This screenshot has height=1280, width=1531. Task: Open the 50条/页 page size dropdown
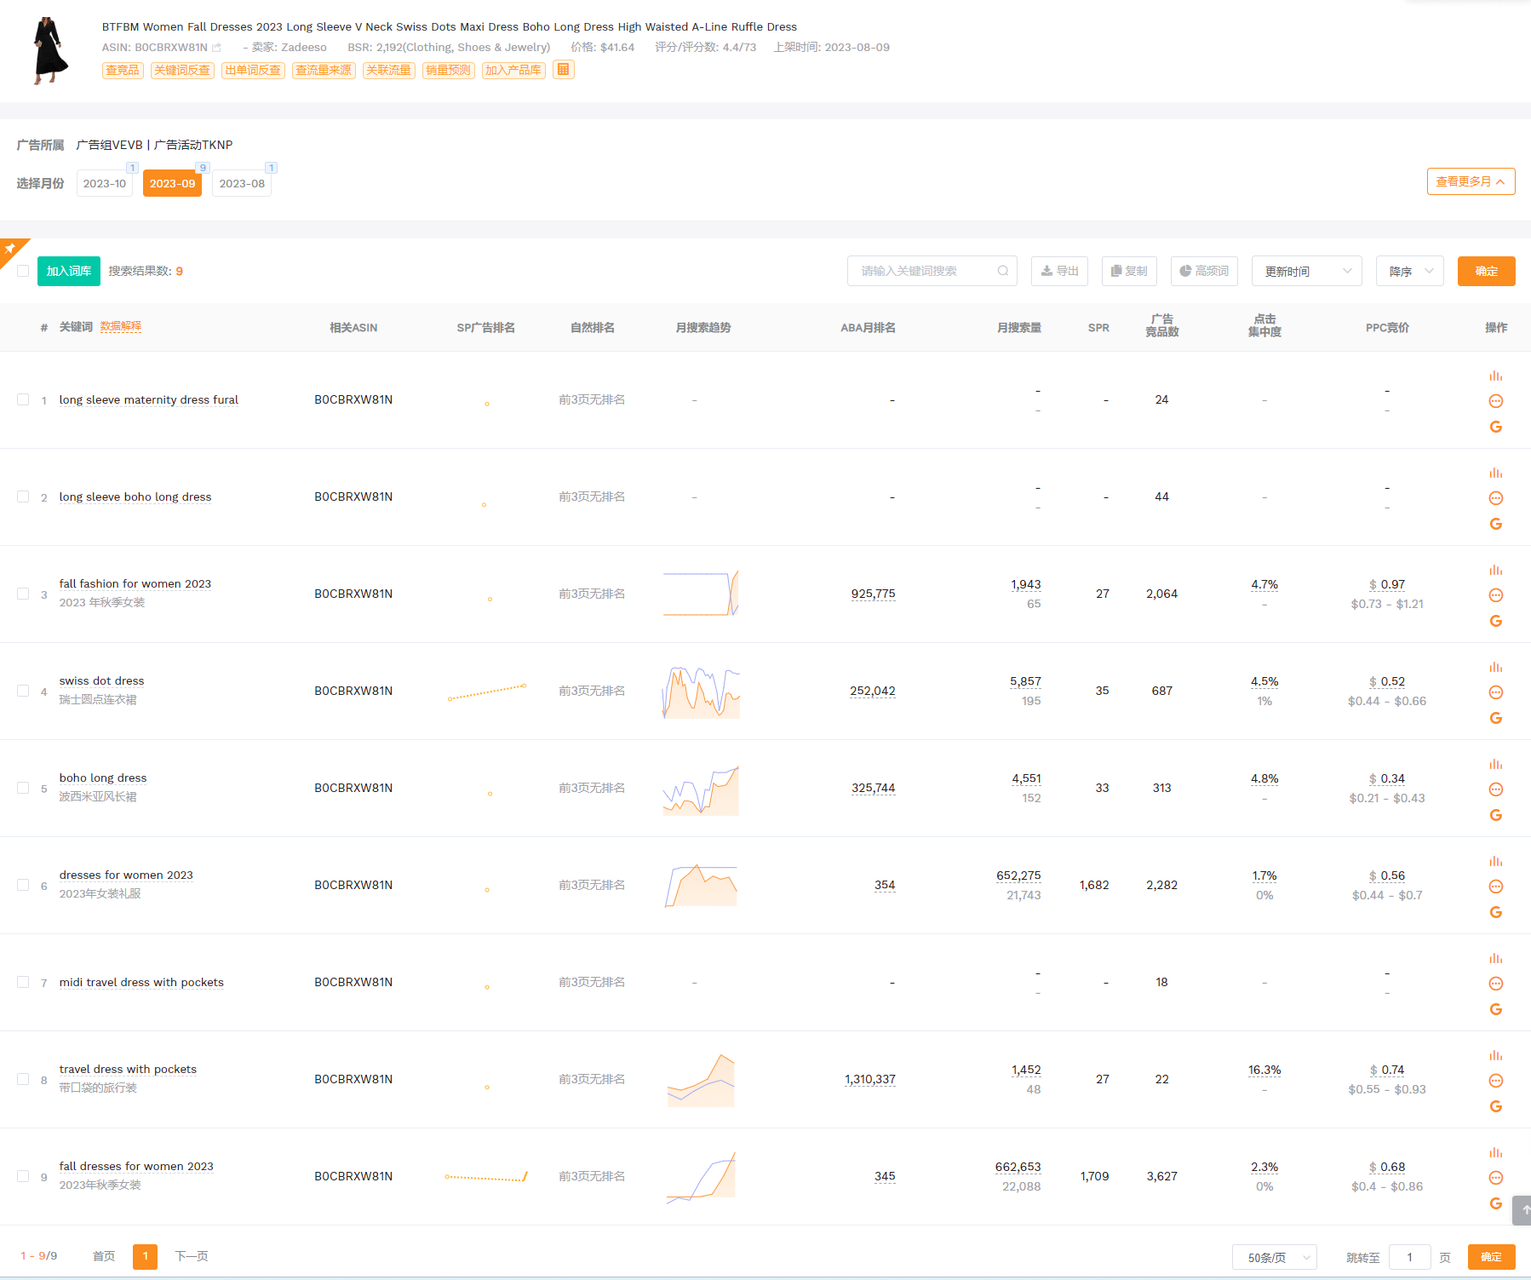1274,1257
